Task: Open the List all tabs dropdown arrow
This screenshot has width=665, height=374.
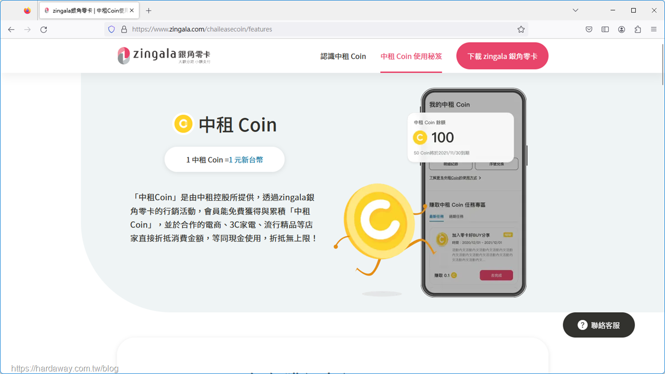Action: 575,10
